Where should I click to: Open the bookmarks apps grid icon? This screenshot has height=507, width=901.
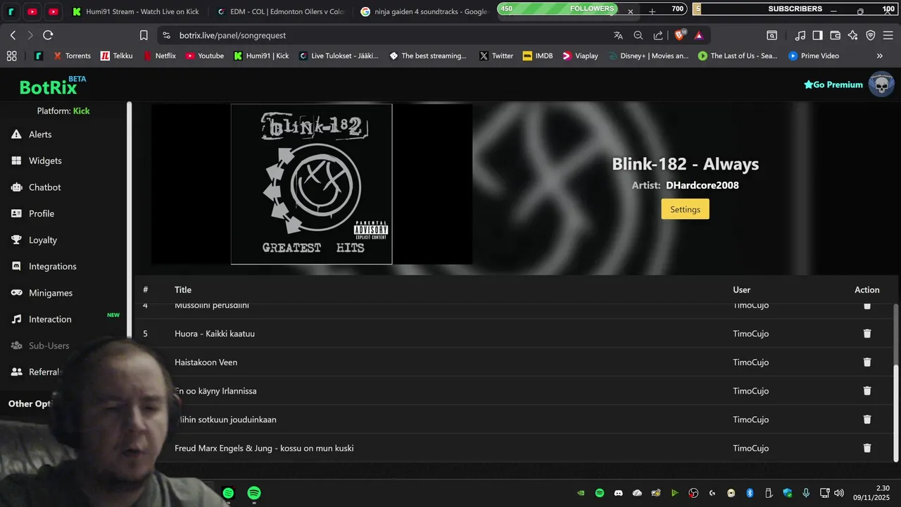click(x=11, y=56)
